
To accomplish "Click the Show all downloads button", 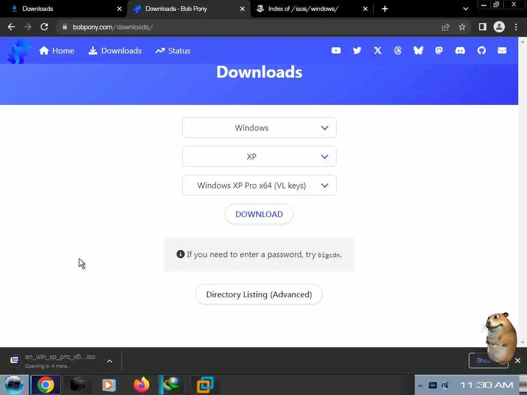I will click(x=488, y=361).
